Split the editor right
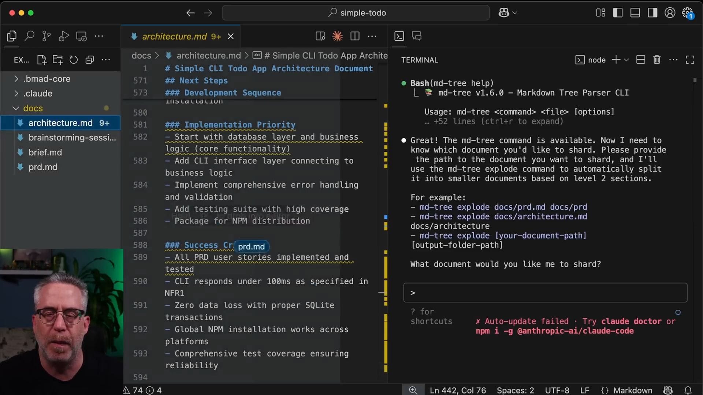 click(x=355, y=36)
